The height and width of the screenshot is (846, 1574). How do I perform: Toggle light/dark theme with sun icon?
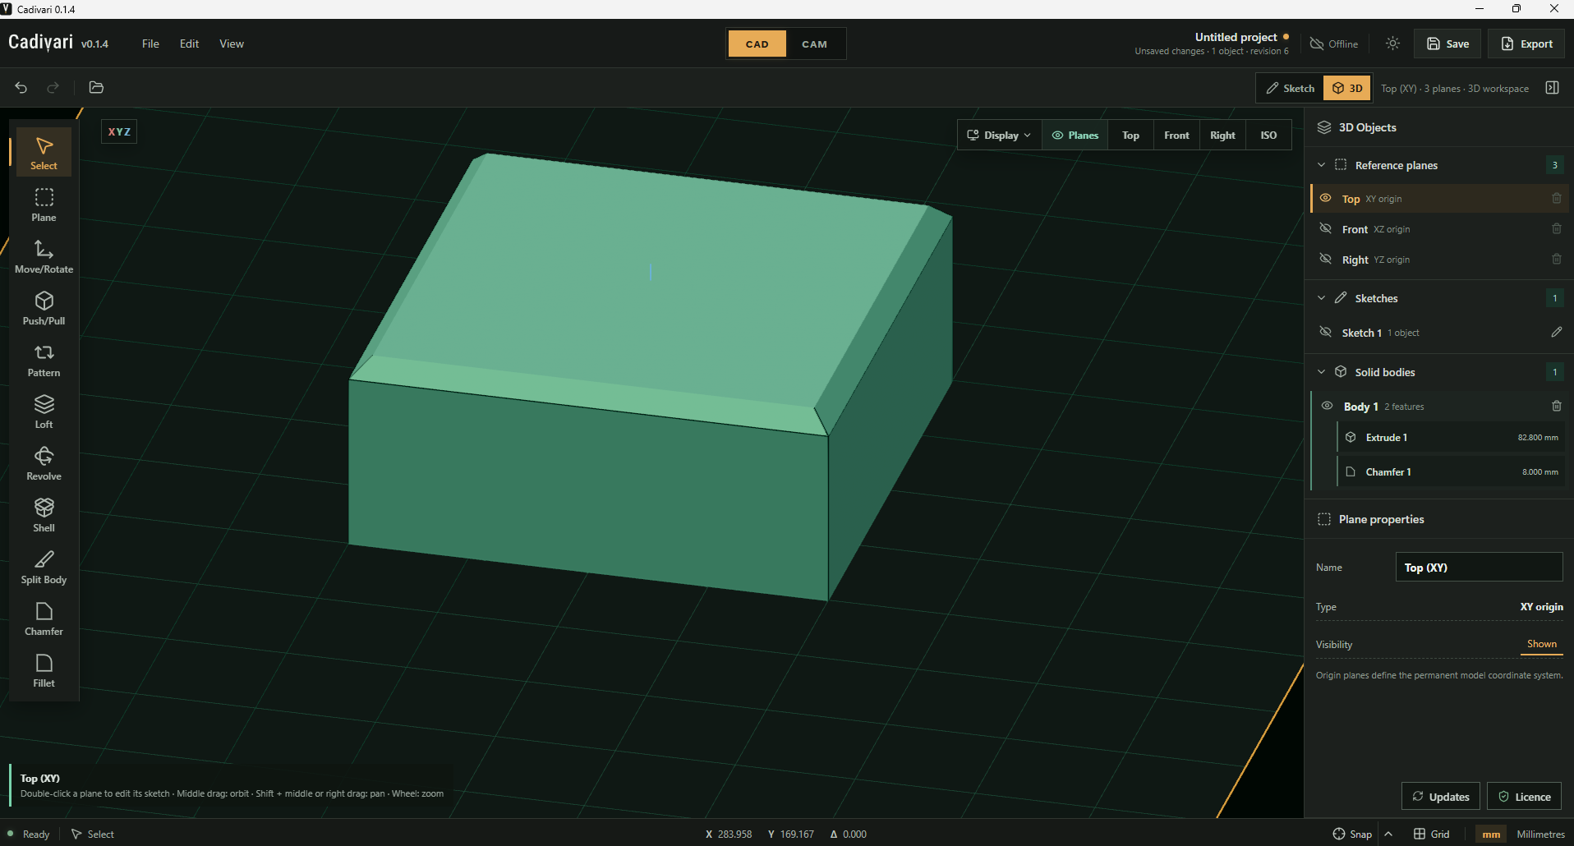(x=1392, y=44)
